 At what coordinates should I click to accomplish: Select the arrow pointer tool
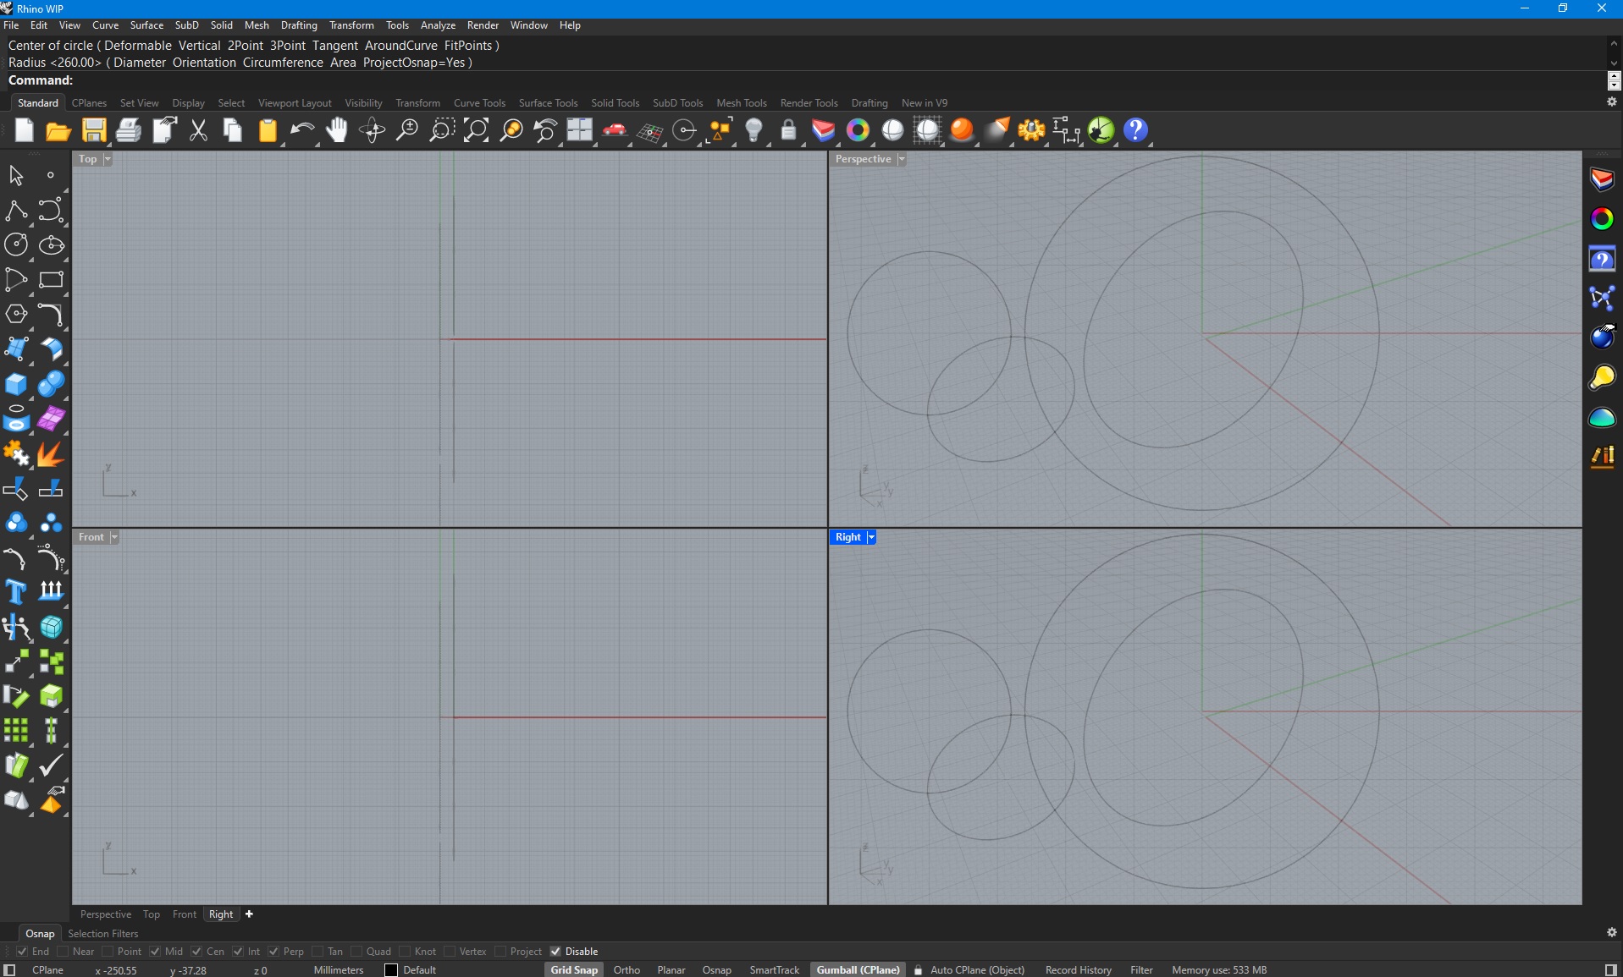[16, 175]
